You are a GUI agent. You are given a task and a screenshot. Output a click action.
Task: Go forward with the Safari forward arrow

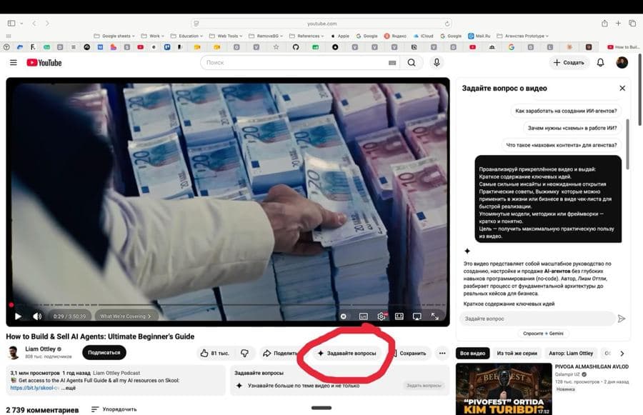(x=47, y=24)
